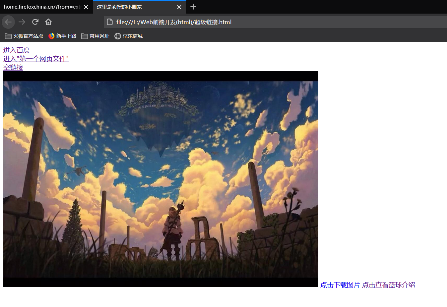Open the 新手上路 bookmark
The image size is (447, 307).
tap(62, 36)
